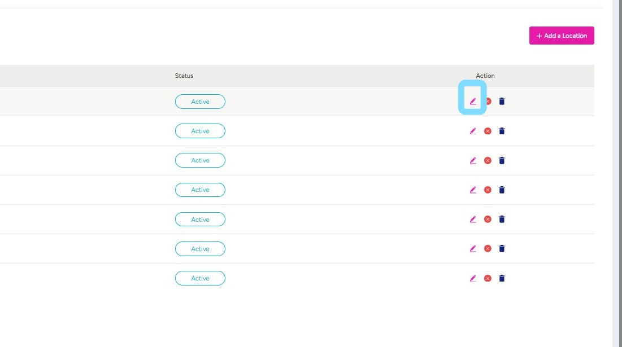
Task: Click the red X icon in the fifth row
Action: (488, 219)
